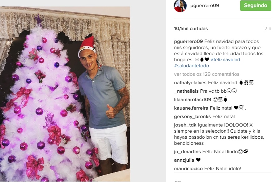273x182 pixels.
Task: Open lilaamarotacrf09 commenter profile
Action: (x=193, y=99)
